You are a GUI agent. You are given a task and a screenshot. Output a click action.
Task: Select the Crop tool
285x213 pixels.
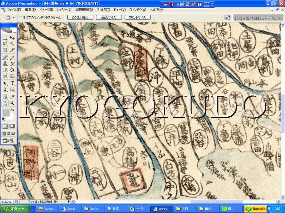click(5, 50)
